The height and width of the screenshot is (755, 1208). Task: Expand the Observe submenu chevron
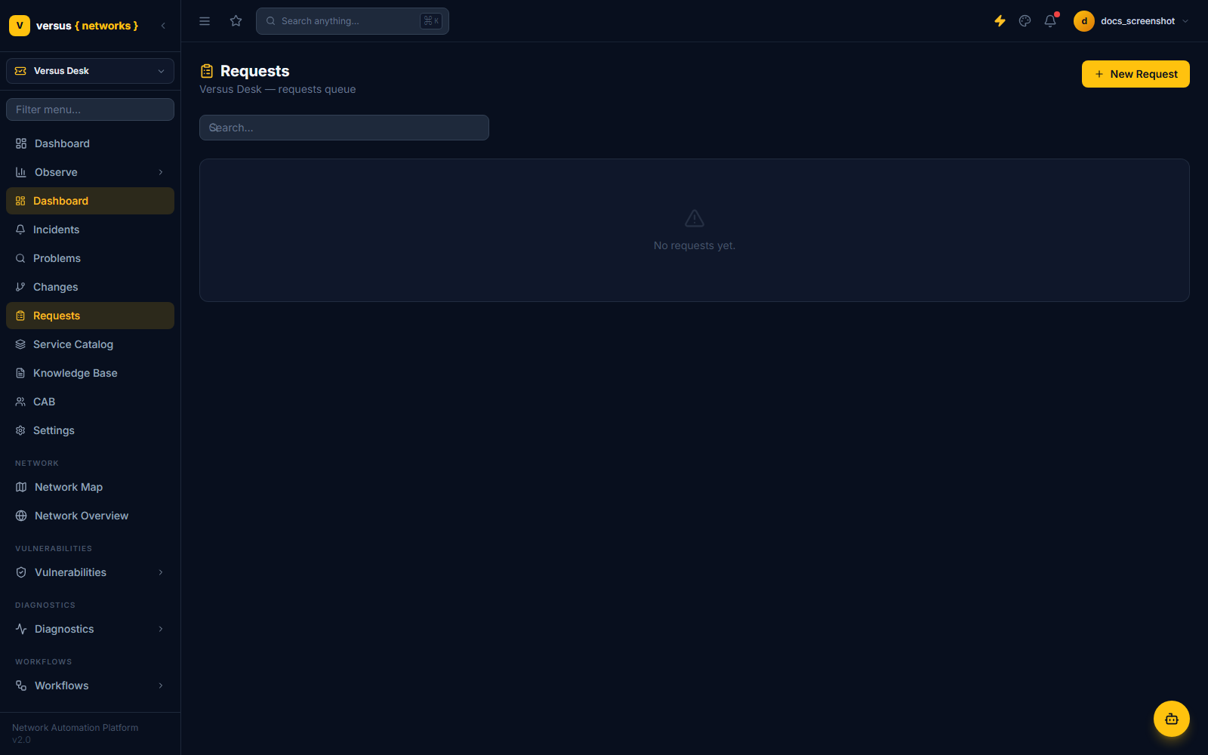tap(161, 172)
